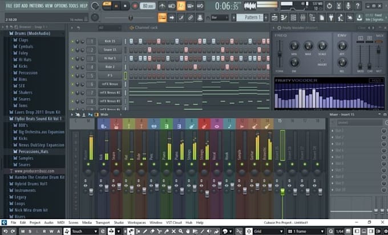Toggle the Guitar mixer track mute LED
The height and width of the screenshot is (235, 388).
254,164
